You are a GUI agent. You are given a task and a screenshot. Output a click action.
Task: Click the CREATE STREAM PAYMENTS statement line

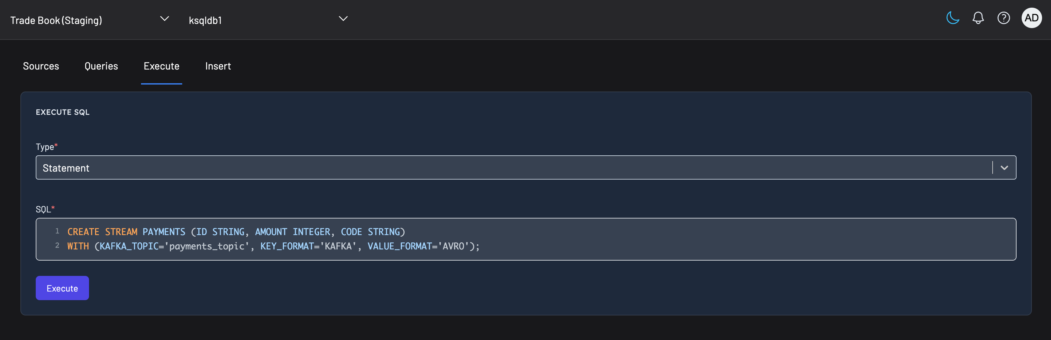pos(236,231)
